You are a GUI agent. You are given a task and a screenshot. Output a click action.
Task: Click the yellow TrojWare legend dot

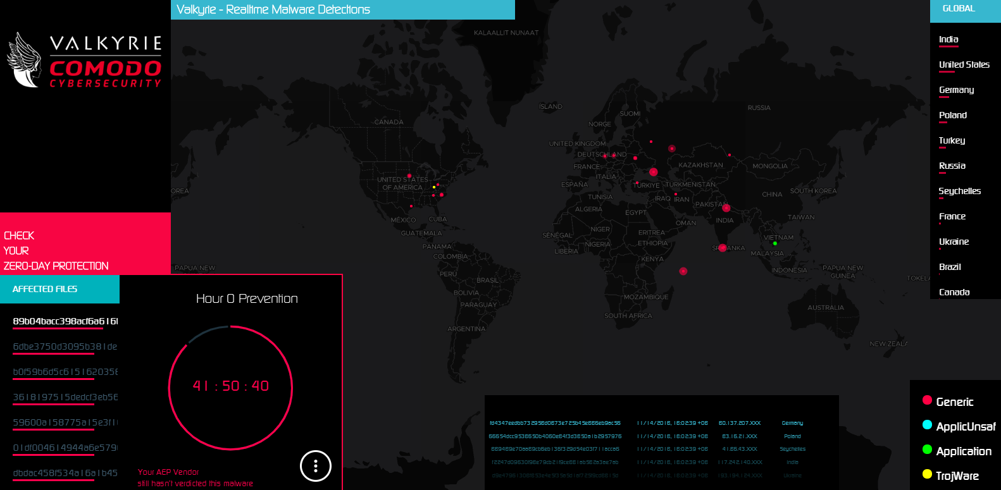[927, 474]
